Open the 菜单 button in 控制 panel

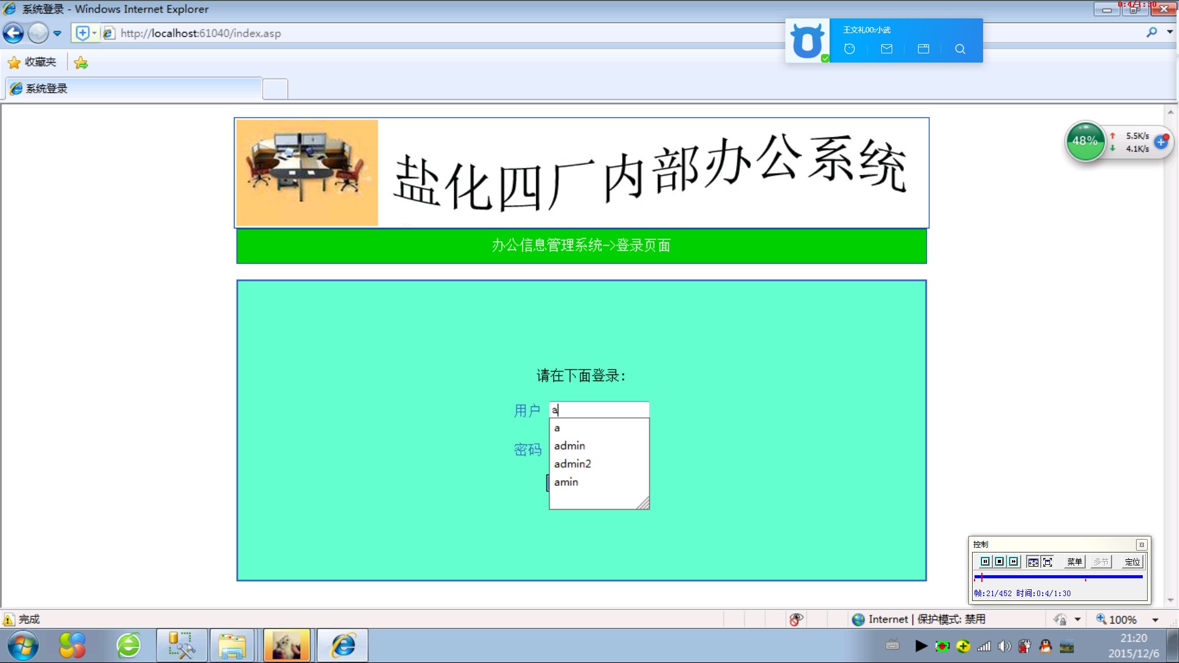coord(1074,562)
